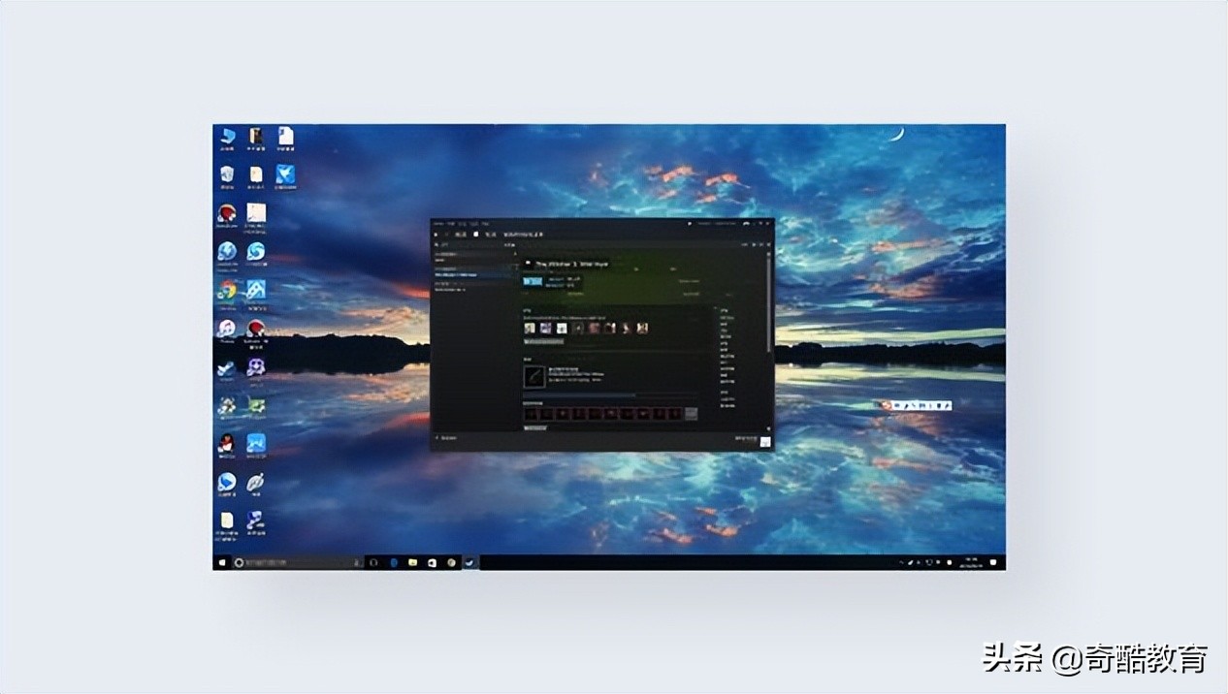Screen dimensions: 1228x694
Task: Open the Windows Start menu
Action: [222, 562]
